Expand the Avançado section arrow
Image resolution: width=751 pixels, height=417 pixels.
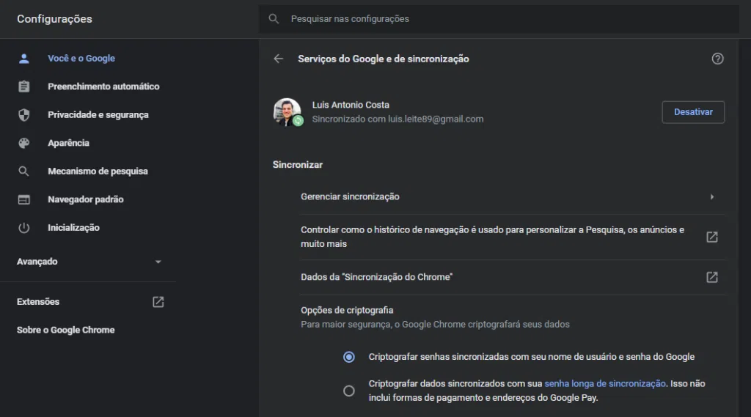tap(158, 262)
